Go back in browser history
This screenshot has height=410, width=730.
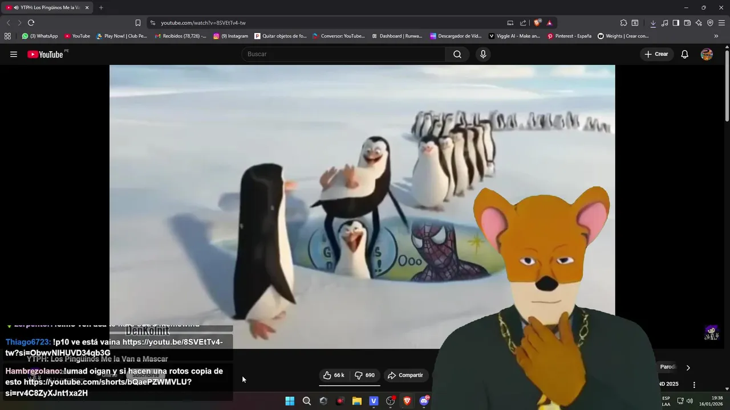[x=8, y=23]
